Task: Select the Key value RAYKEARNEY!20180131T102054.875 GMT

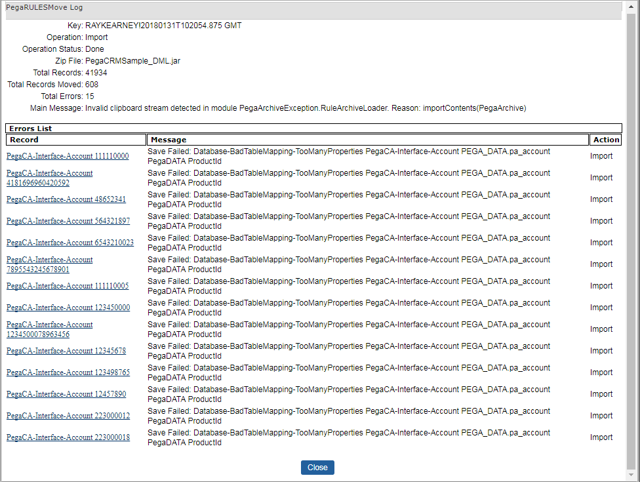Action: pos(163,26)
